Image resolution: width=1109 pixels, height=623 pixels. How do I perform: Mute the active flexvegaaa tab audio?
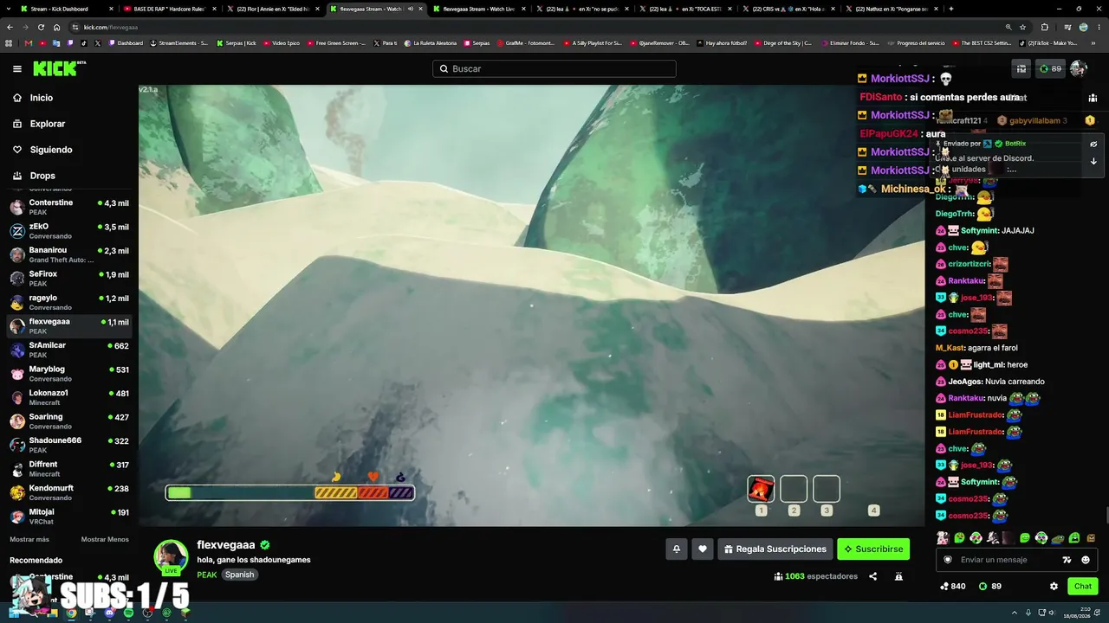(x=411, y=9)
